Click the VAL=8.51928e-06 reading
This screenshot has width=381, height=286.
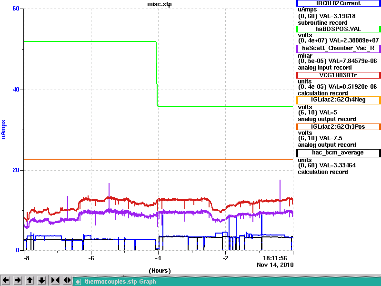click(x=352, y=87)
